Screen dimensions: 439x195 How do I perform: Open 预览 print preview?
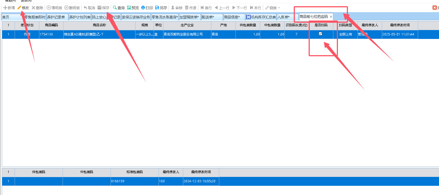[x=133, y=8]
